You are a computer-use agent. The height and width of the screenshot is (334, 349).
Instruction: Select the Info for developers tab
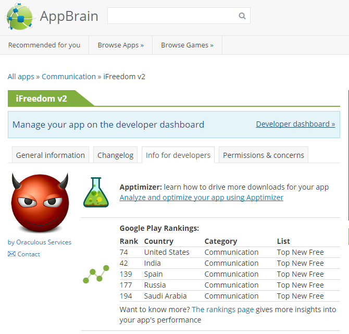(178, 155)
